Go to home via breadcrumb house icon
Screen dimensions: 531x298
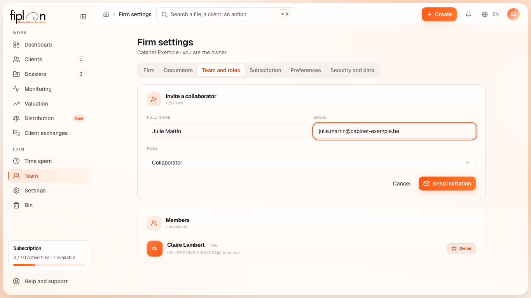[x=106, y=14]
